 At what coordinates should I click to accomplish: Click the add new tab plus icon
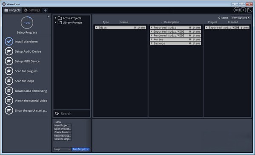pyautogui.click(x=45, y=11)
